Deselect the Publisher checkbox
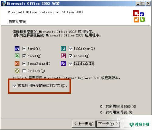152x130 pixels. click(x=70, y=49)
